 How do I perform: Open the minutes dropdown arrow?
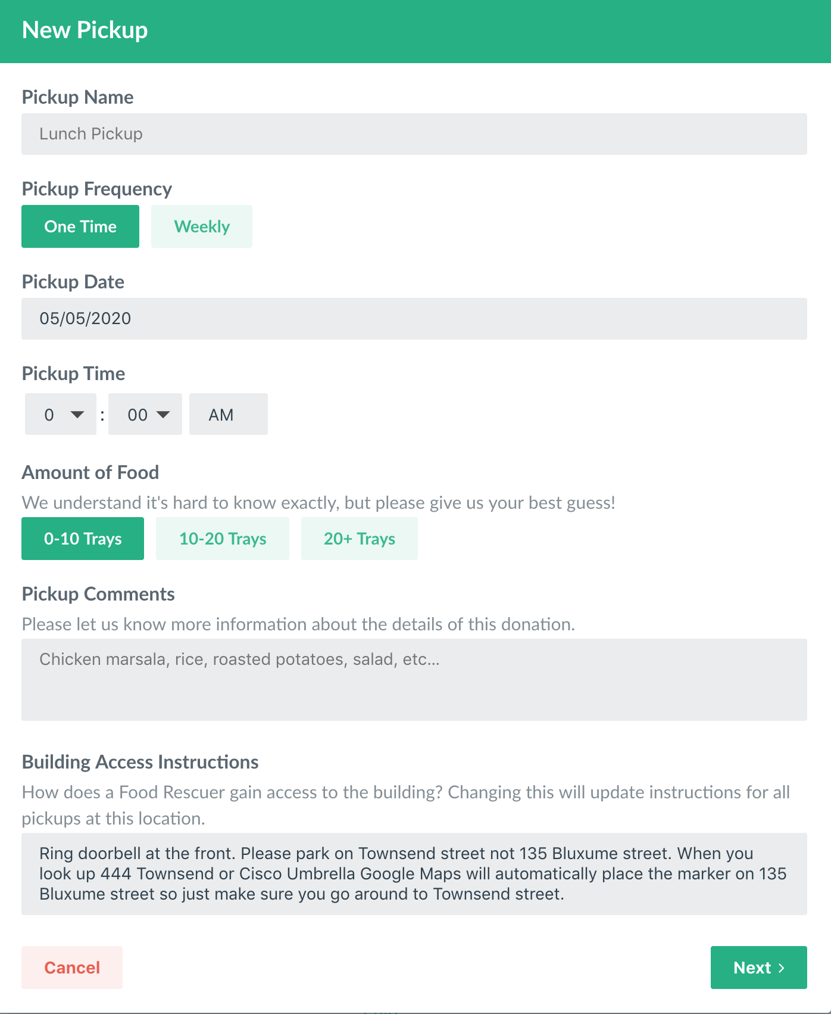point(163,414)
